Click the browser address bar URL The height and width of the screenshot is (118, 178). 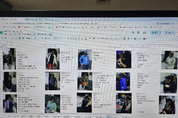(55, 24)
